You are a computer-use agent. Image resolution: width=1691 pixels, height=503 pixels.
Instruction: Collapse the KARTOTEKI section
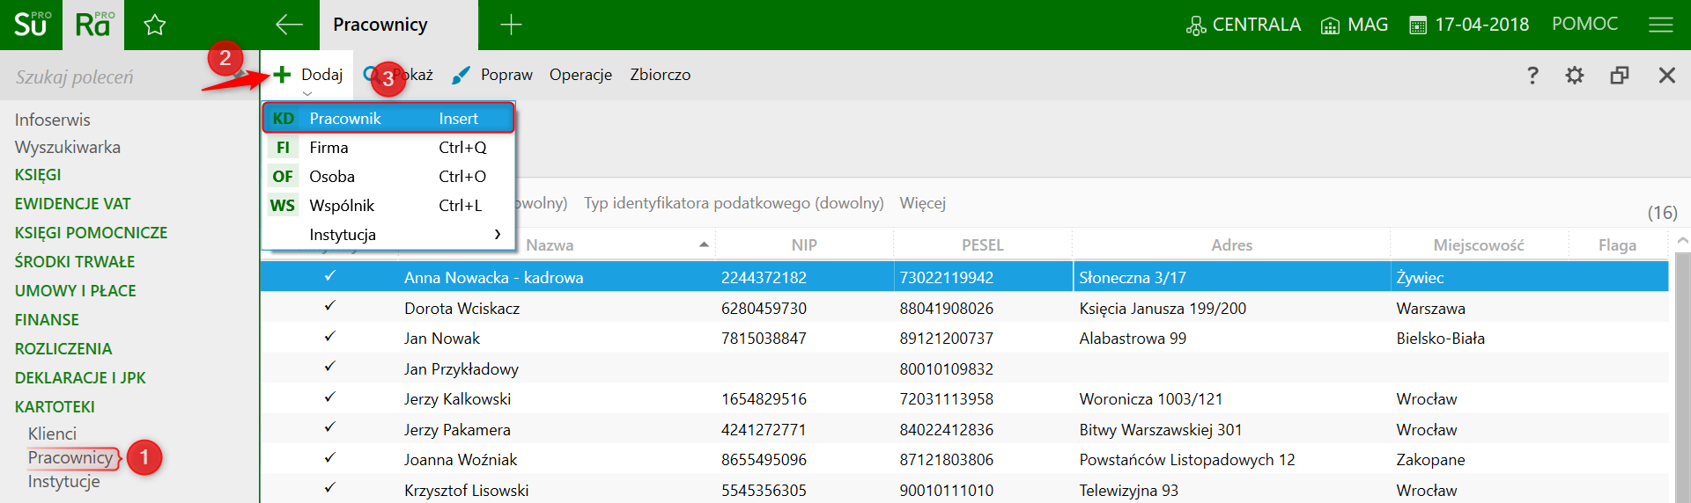(x=55, y=406)
